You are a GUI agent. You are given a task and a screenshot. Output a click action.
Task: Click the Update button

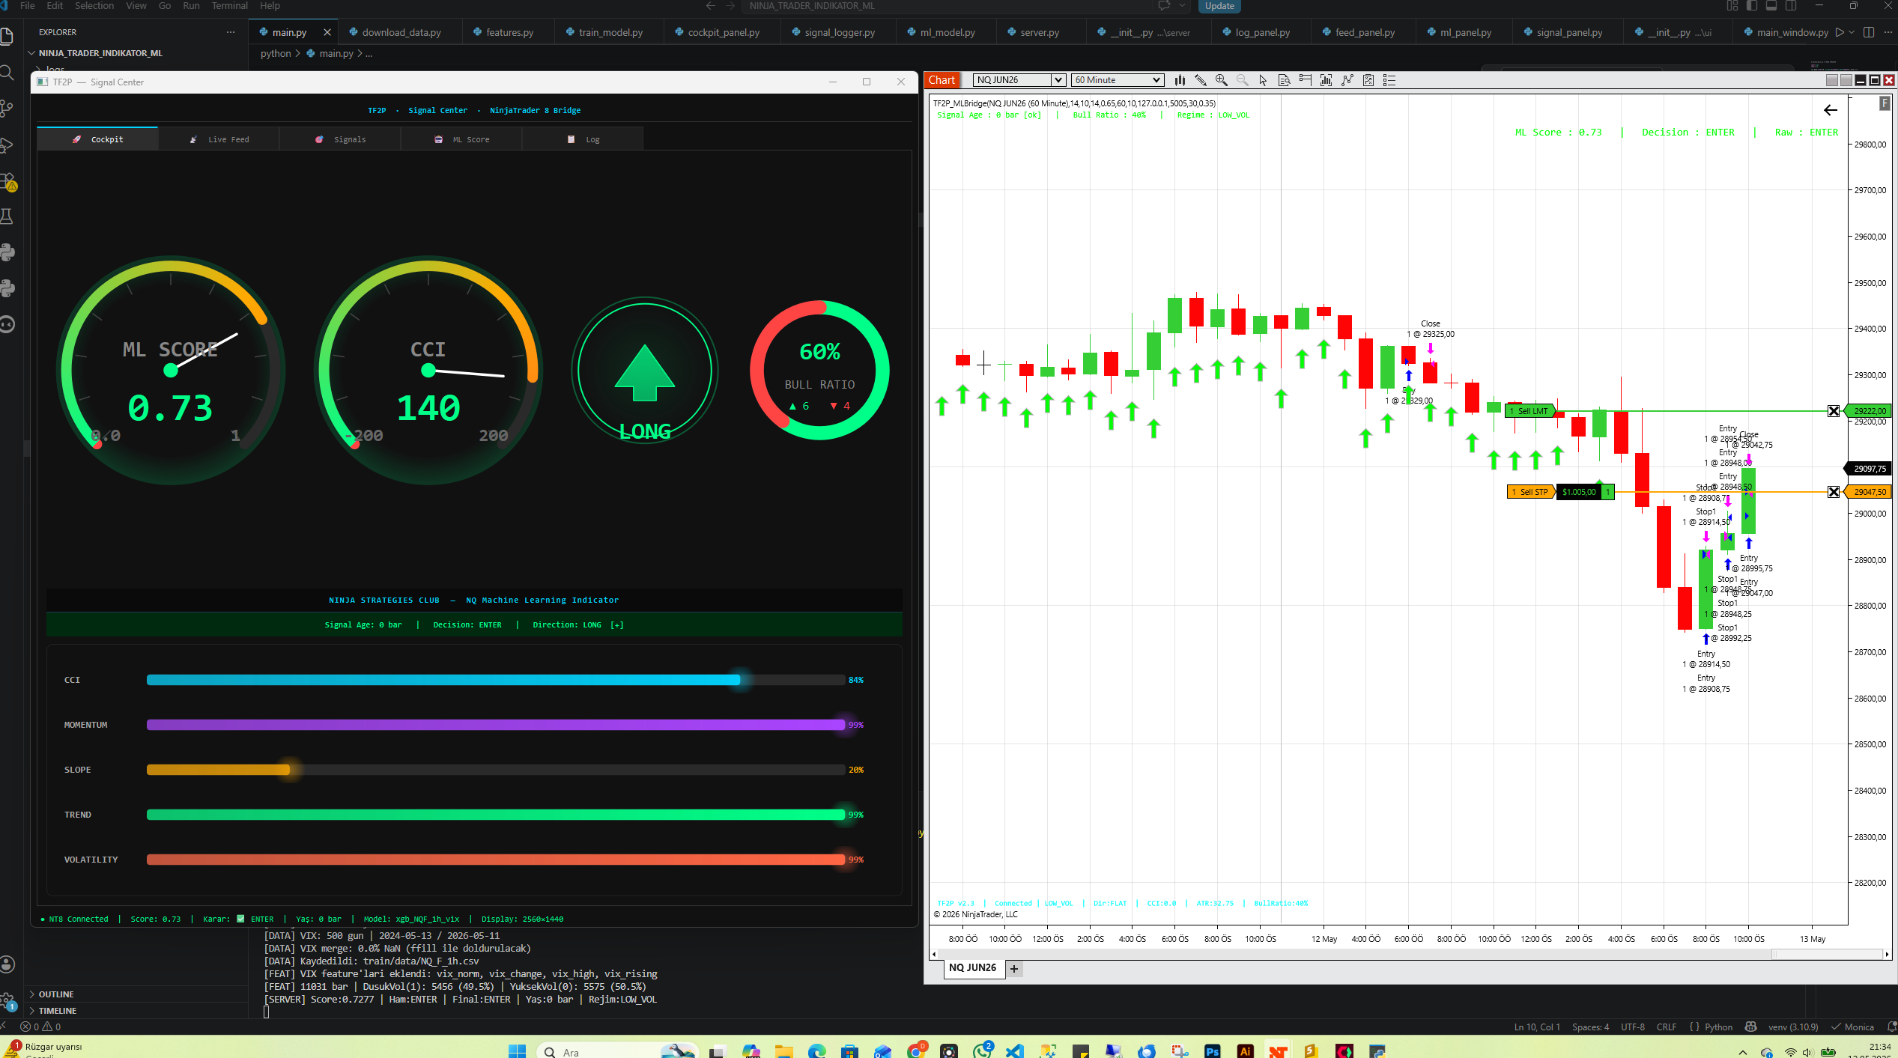click(1219, 6)
